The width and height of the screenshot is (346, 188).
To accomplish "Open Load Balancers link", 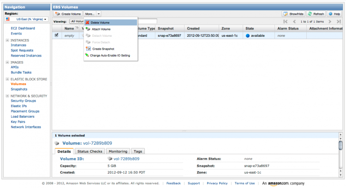I will (23, 117).
